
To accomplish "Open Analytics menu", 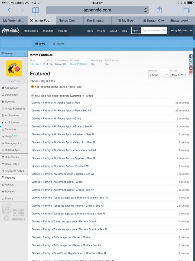I will (48, 31).
